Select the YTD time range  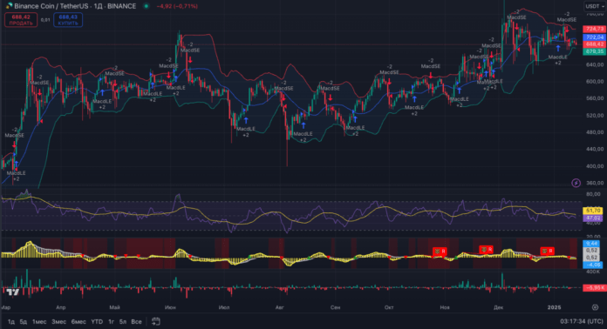pos(97,322)
